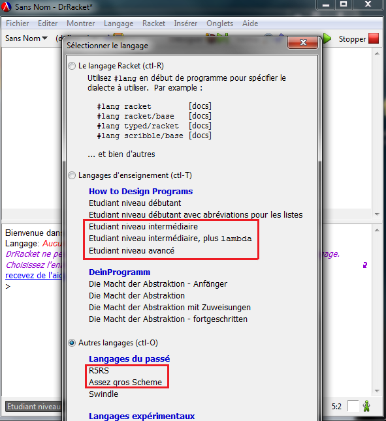Select Langages d'enseignement radio button
Image resolution: width=386 pixels, height=421 pixels.
tap(72, 175)
